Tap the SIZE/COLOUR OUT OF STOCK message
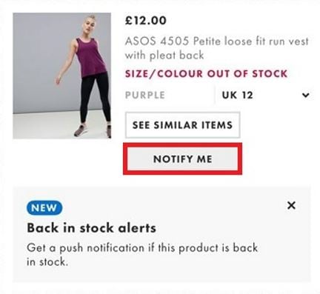The image size is (320, 294). click(x=206, y=73)
